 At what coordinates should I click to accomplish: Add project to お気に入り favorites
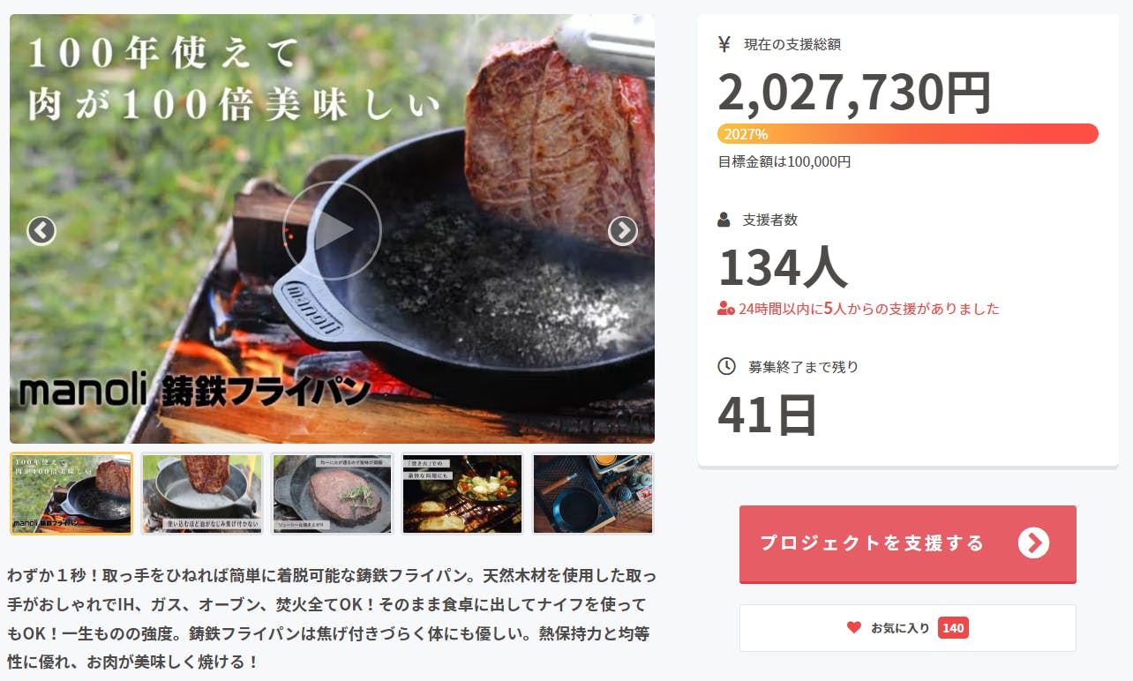[908, 628]
